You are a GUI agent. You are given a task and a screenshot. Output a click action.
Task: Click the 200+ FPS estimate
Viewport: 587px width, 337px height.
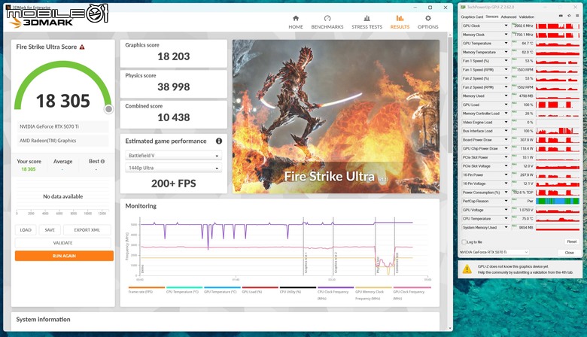(x=173, y=184)
